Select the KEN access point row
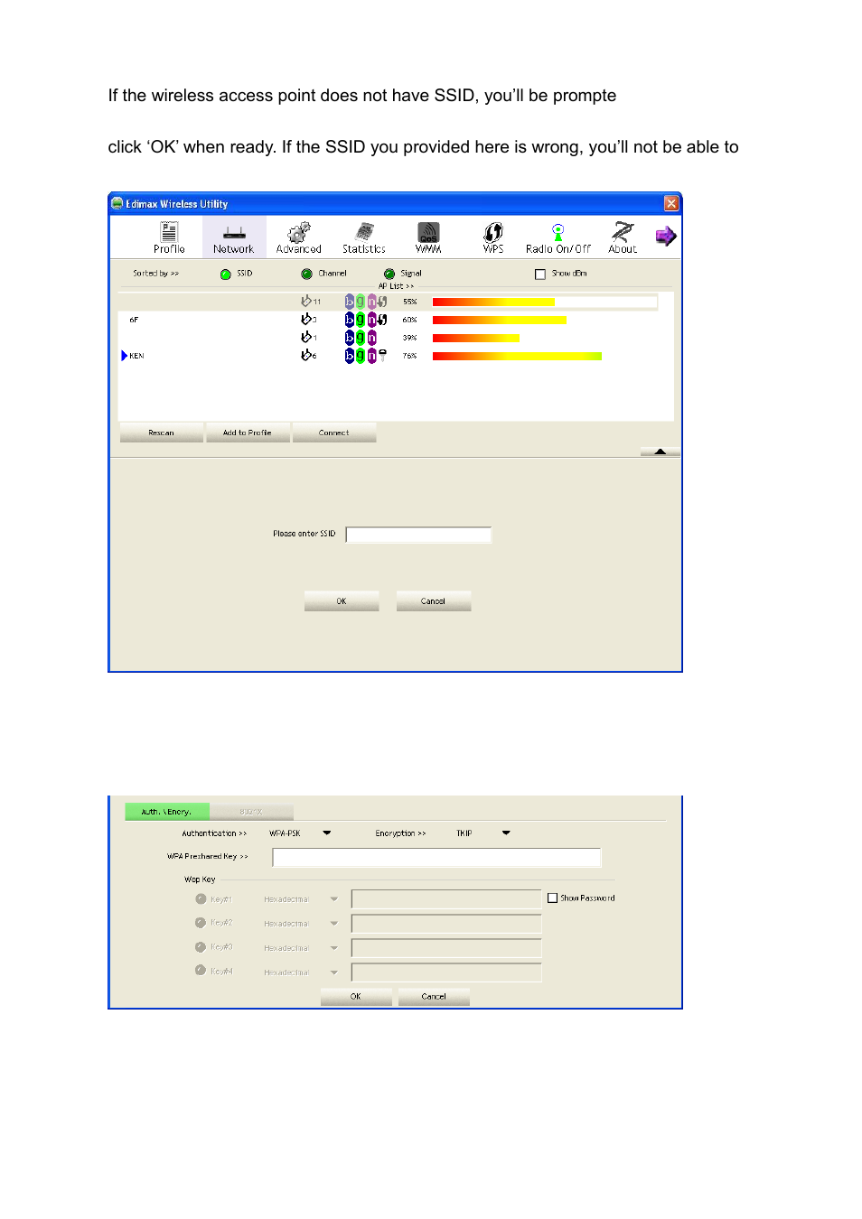Image resolution: width=862 pixels, height=1219 pixels. click(x=396, y=356)
